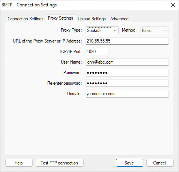This screenshot has height=172, width=179.
Task: Click the Password input field
Action: tap(127, 73)
